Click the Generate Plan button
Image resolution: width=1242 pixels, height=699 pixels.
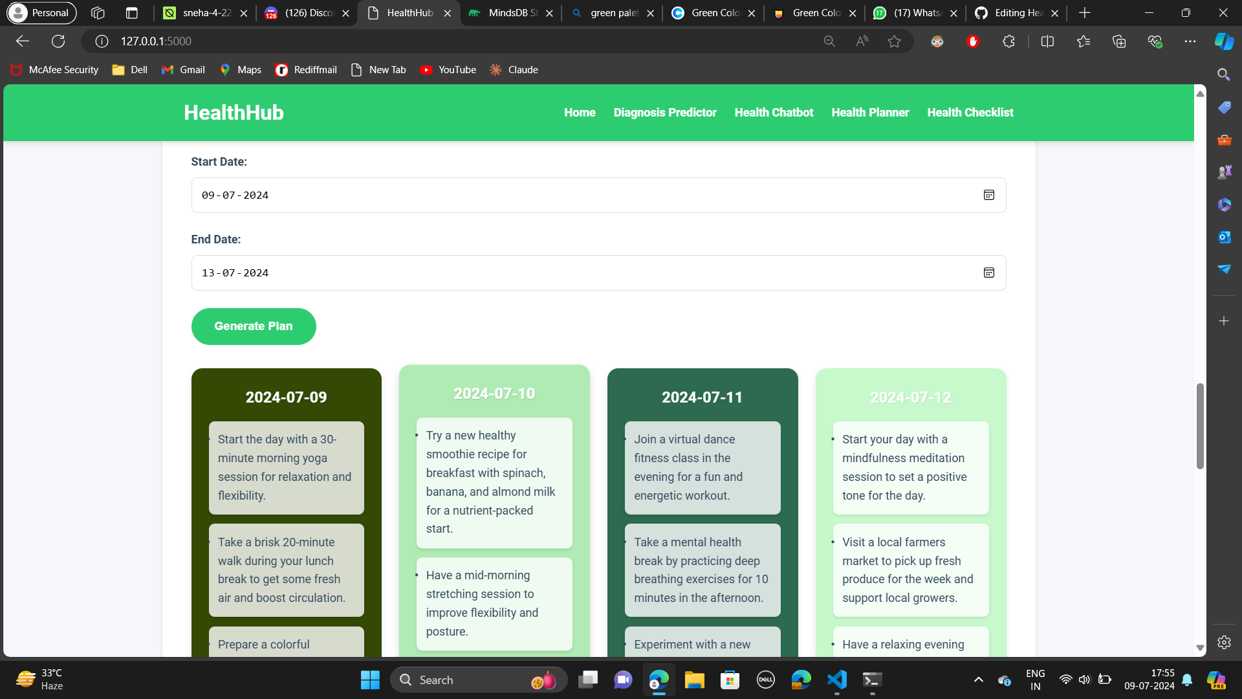[253, 326]
